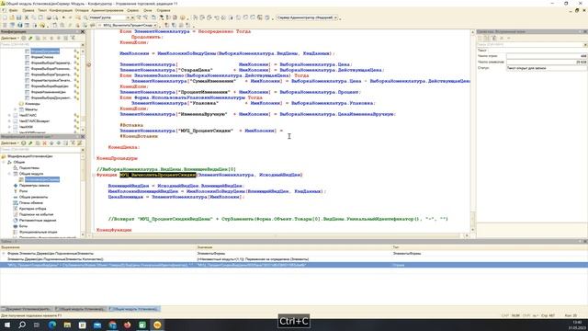This screenshot has height=331, width=588.
Task: Collapse the Общие tree node
Action: click(4, 162)
